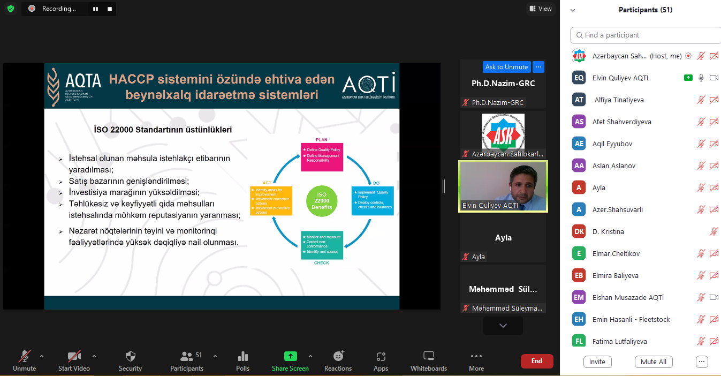Click D. Kristina's muted mic icon

[x=714, y=231]
